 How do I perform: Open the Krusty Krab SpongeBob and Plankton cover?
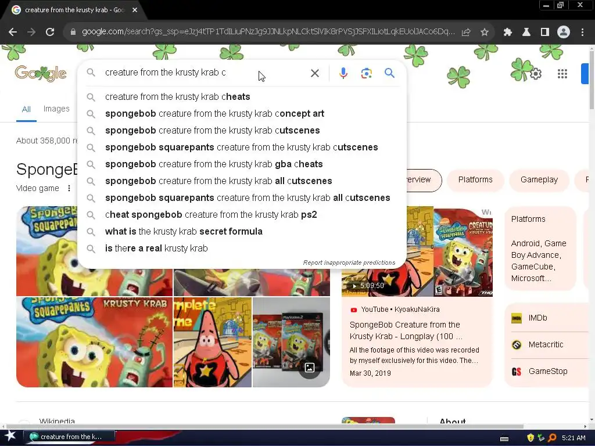tap(95, 342)
